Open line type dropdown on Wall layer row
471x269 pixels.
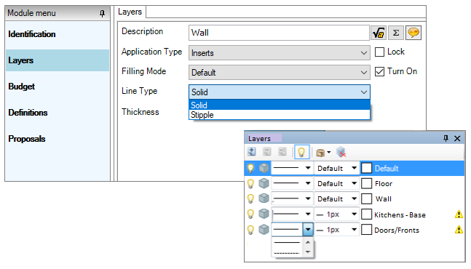[x=308, y=198]
